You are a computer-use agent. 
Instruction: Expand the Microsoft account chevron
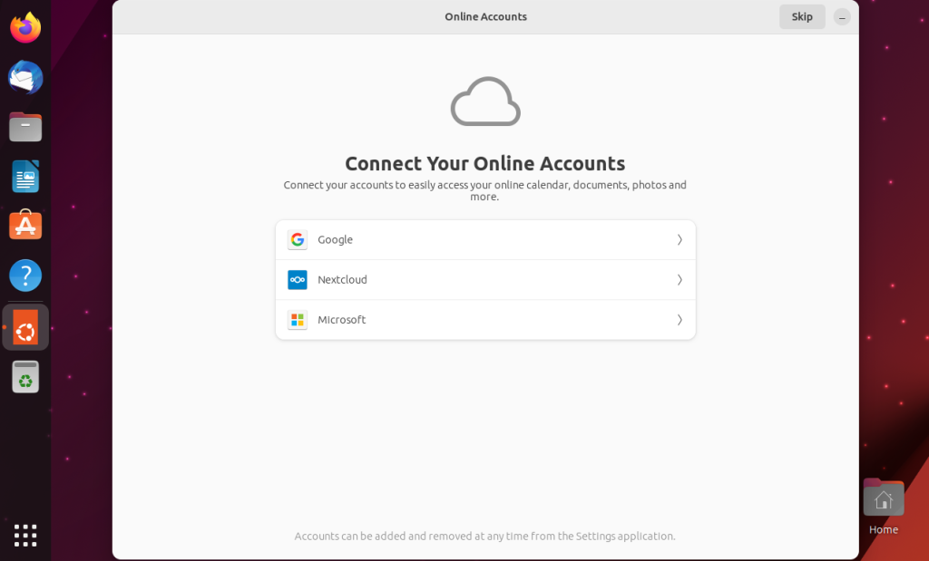(680, 320)
